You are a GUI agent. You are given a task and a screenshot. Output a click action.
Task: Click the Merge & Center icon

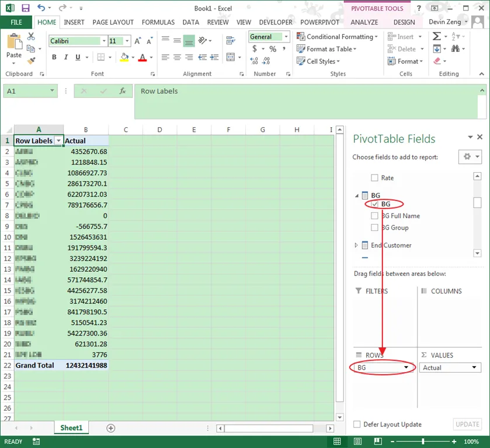pos(231,57)
